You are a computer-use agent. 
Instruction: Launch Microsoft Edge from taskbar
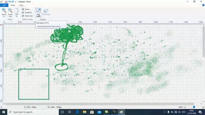pyautogui.click(x=77, y=112)
